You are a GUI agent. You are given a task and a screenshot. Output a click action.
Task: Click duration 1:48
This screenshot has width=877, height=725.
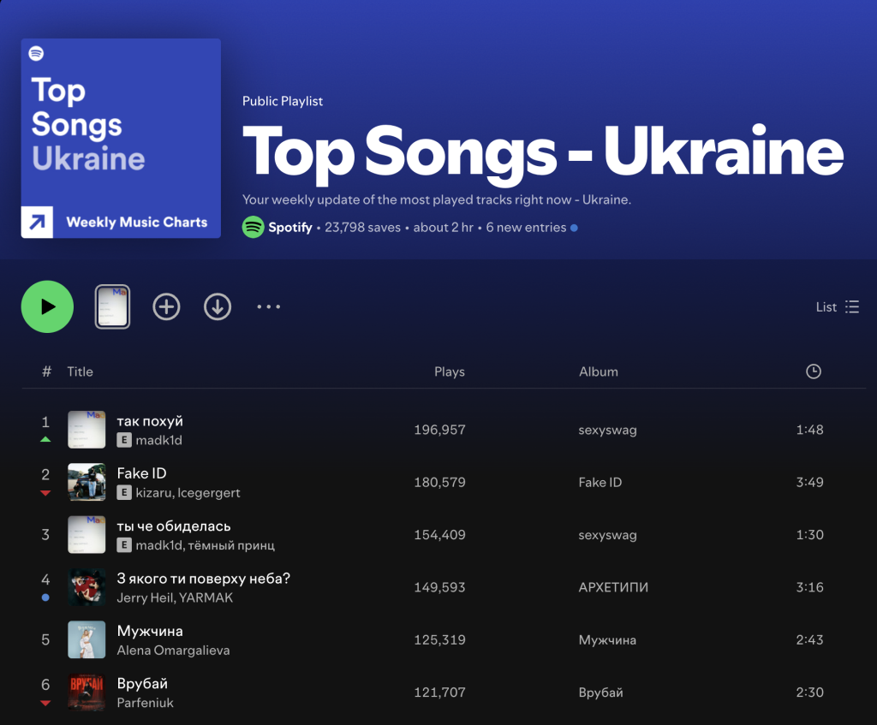(x=810, y=430)
